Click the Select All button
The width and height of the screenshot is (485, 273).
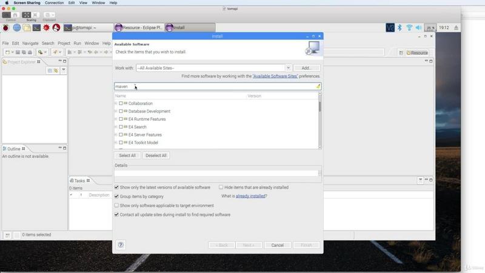tap(127, 155)
